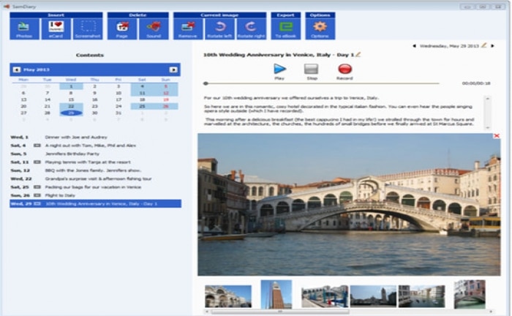Play the audio recording
The width and height of the screenshot is (512, 316).
point(279,69)
